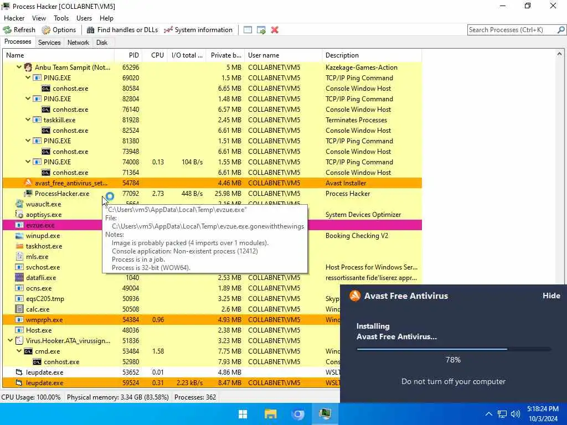
Task: Collapse the taskkill.exe tree node
Action: (28, 120)
